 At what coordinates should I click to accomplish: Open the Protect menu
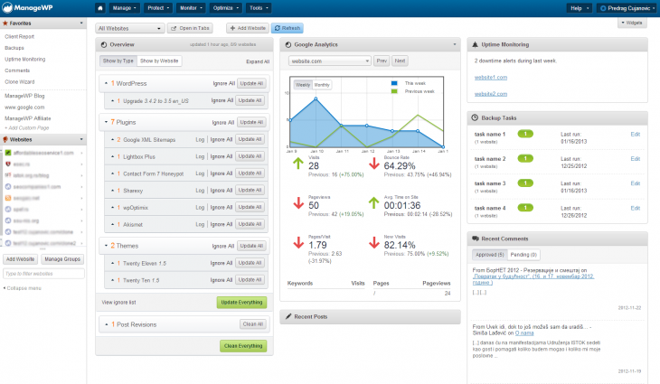pyautogui.click(x=158, y=8)
